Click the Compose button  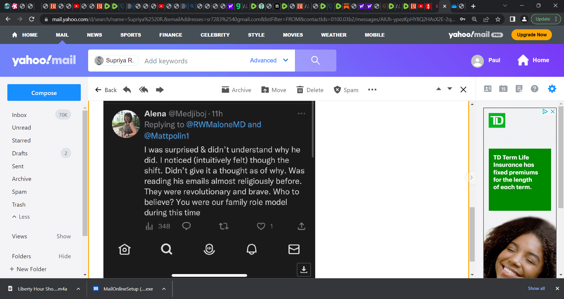click(44, 93)
